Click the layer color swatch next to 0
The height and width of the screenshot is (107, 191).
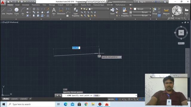[x=90, y=9]
